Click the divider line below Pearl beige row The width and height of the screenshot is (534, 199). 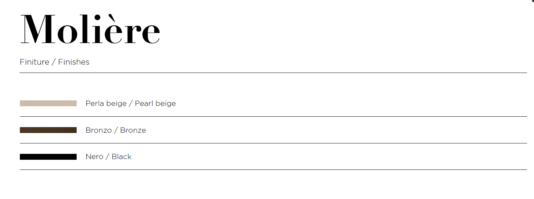(x=273, y=117)
